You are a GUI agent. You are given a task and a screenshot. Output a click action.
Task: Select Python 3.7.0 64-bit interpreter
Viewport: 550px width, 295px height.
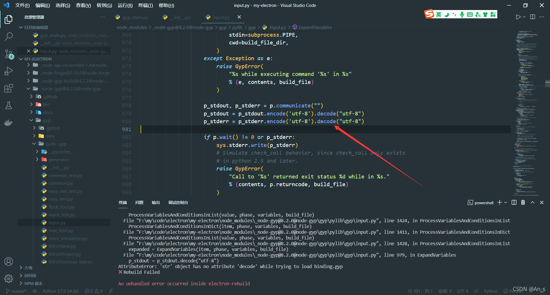coord(60,291)
